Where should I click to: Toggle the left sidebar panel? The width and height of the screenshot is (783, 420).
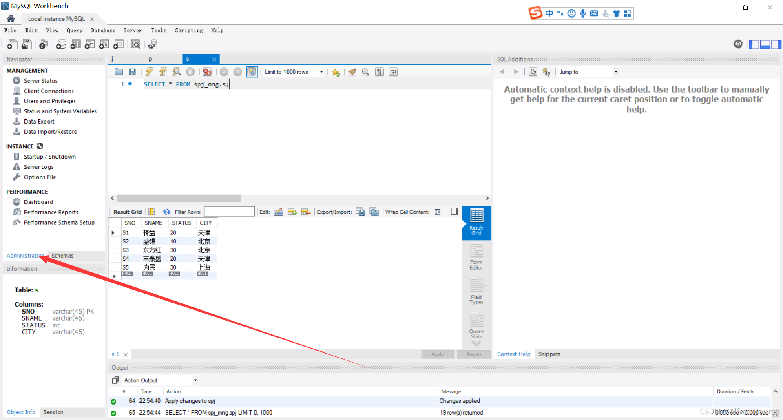(754, 44)
